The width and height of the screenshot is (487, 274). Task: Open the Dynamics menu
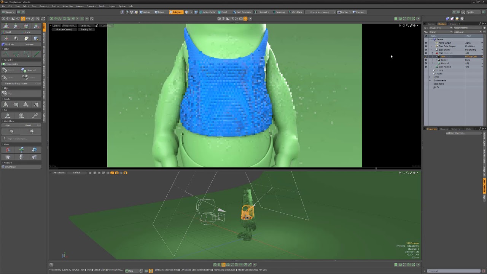click(x=91, y=6)
